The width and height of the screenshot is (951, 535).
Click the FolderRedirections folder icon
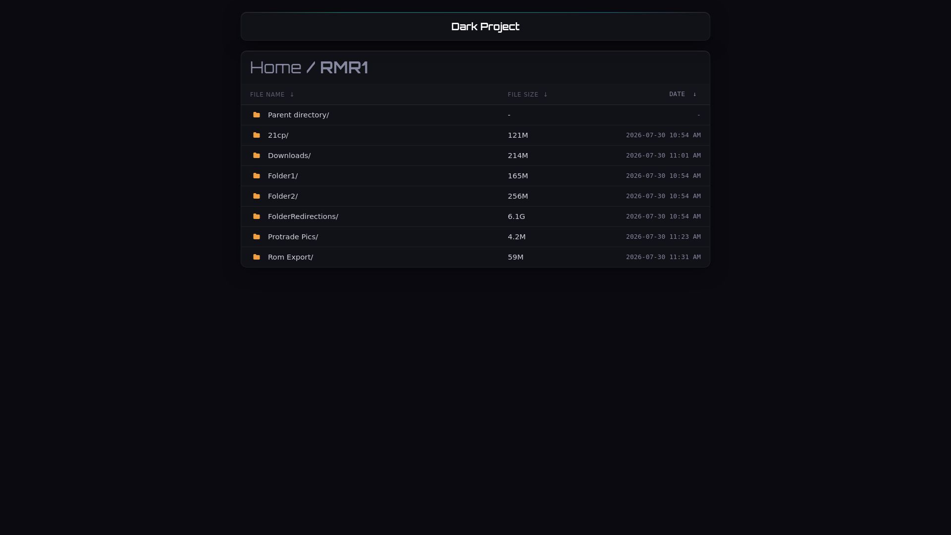coord(257,216)
